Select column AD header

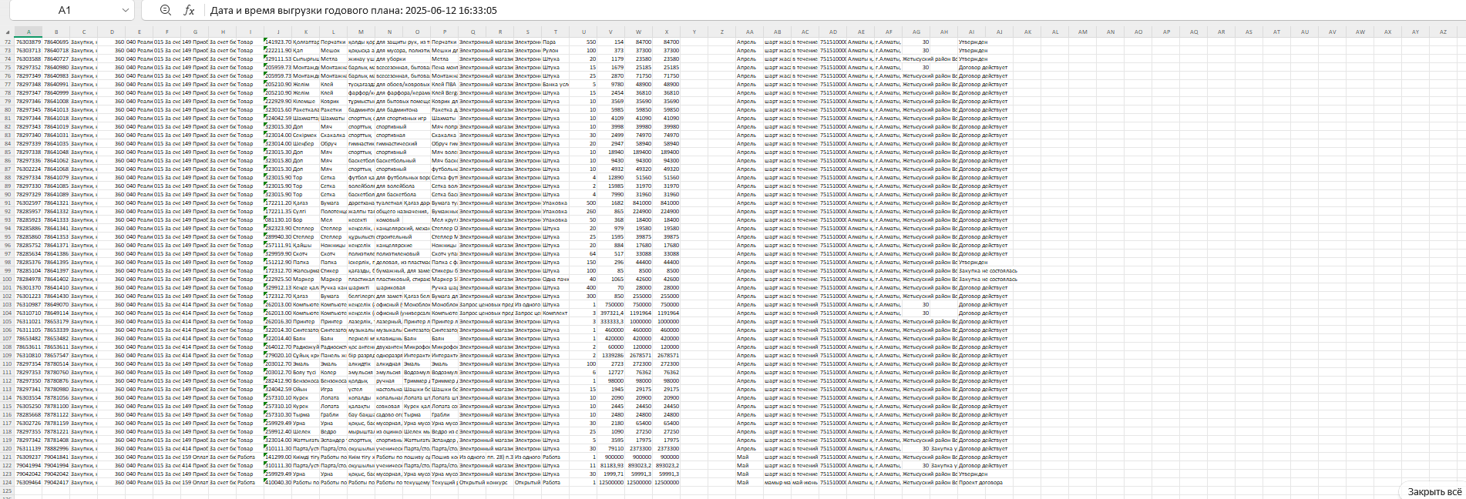click(833, 32)
